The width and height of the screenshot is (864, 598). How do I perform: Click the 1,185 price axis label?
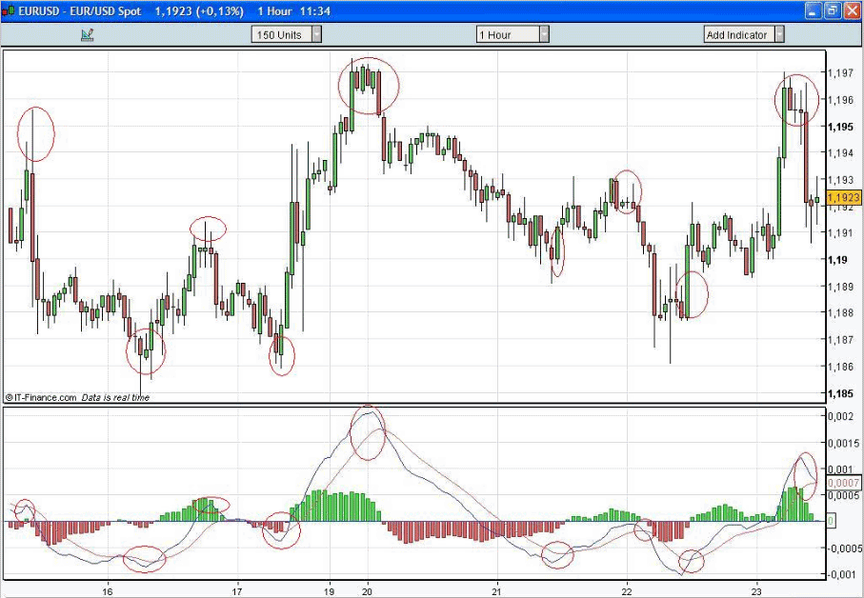840,393
